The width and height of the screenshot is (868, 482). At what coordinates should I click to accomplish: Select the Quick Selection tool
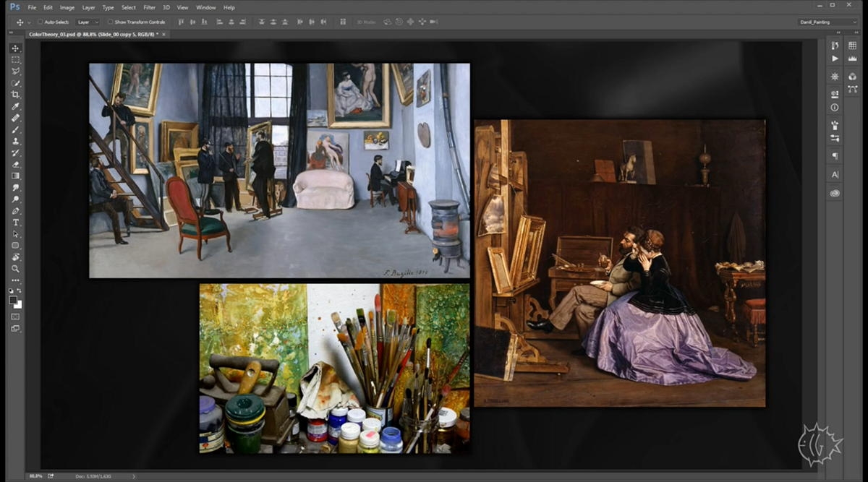pos(15,83)
